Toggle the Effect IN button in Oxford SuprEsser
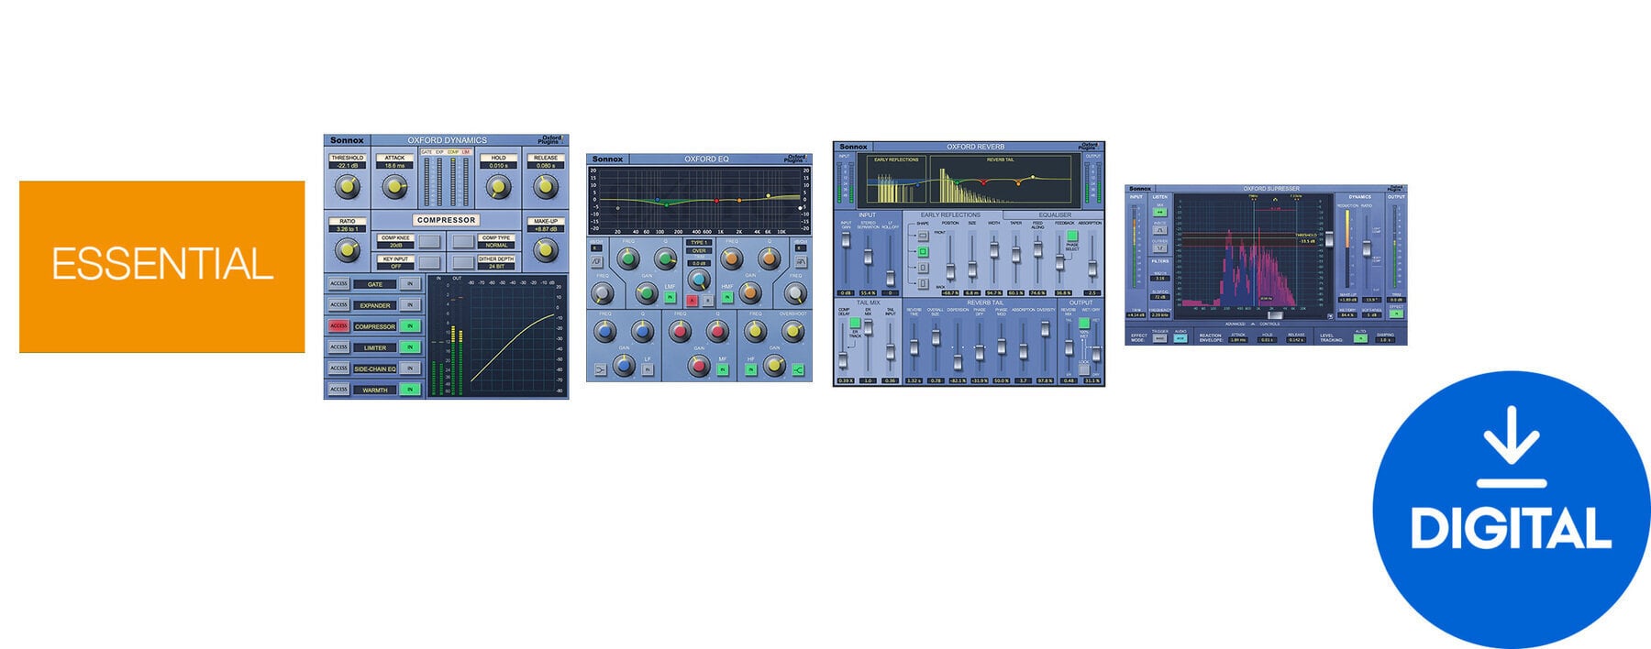This screenshot has height=649, width=1651. pos(1396,313)
